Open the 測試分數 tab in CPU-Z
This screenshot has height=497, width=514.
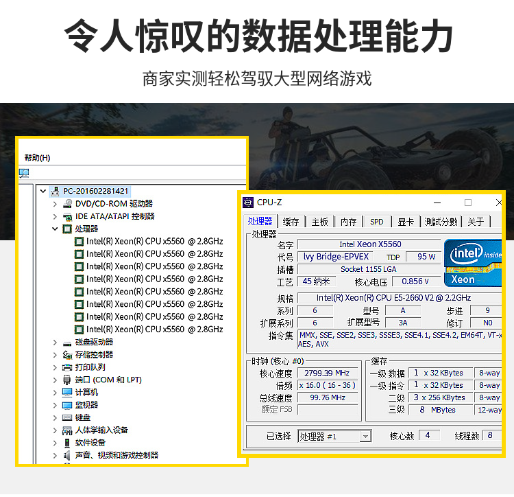441,222
